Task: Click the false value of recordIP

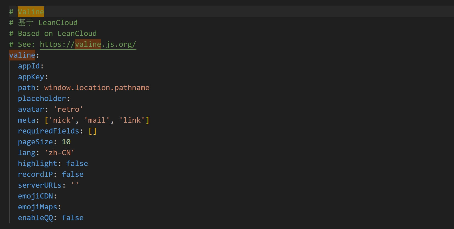Action: pos(73,175)
